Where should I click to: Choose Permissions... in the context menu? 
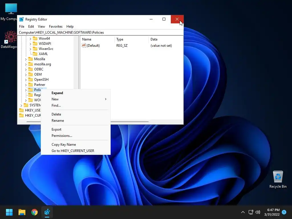coord(76,135)
